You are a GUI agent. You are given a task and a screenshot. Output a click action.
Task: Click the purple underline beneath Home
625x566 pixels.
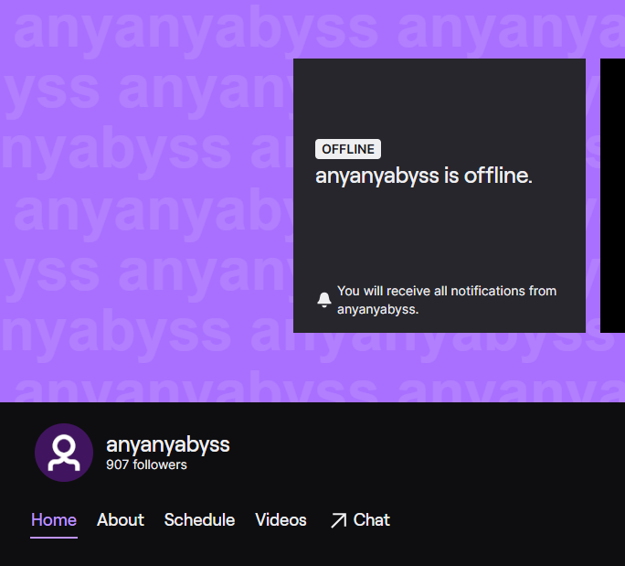click(x=54, y=538)
